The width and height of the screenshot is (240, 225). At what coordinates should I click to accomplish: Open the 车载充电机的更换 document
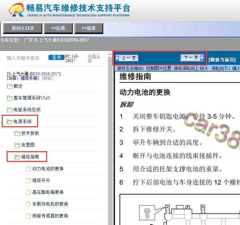coord(50,204)
